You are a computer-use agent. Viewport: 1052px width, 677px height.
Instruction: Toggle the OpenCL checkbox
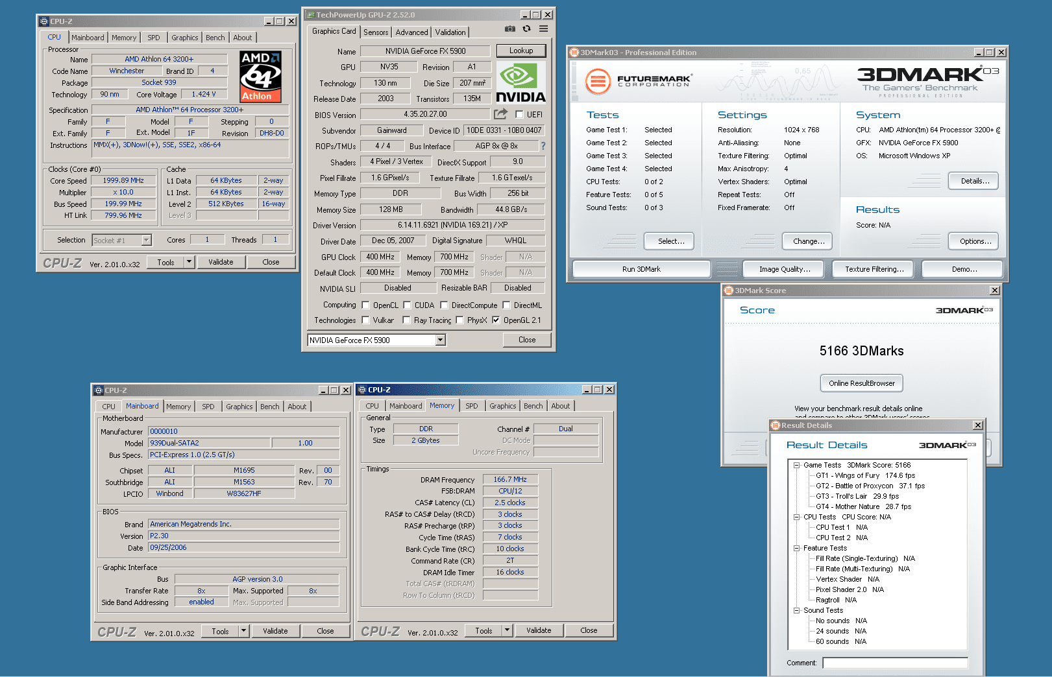click(365, 305)
